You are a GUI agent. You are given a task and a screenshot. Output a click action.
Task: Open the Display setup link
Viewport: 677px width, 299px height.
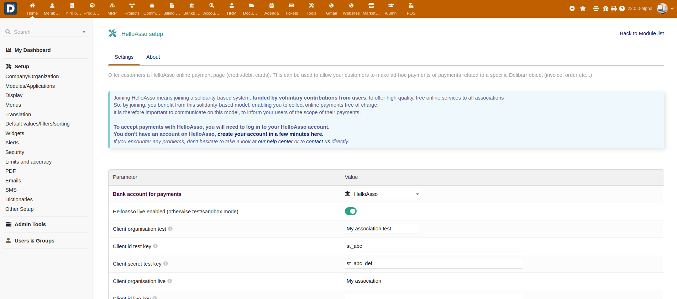(14, 95)
